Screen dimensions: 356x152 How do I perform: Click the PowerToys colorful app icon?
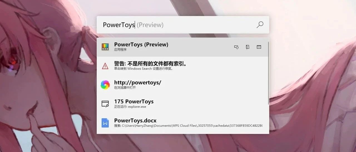pos(105,47)
